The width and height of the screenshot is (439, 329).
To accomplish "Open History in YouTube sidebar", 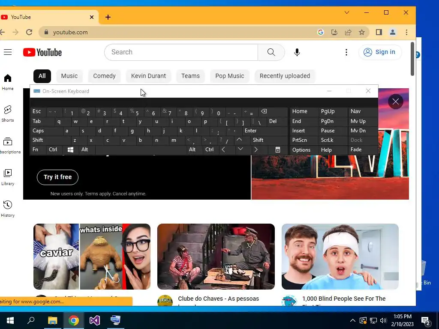I will click(8, 209).
